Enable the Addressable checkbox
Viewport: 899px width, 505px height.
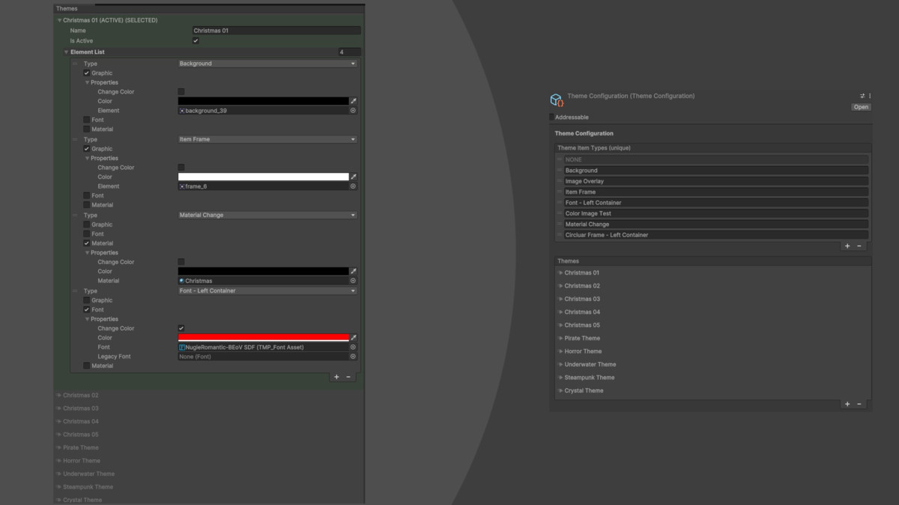tap(552, 117)
